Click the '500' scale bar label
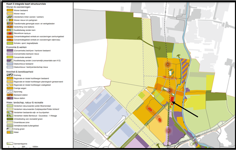 pyautogui.click(x=23, y=147)
